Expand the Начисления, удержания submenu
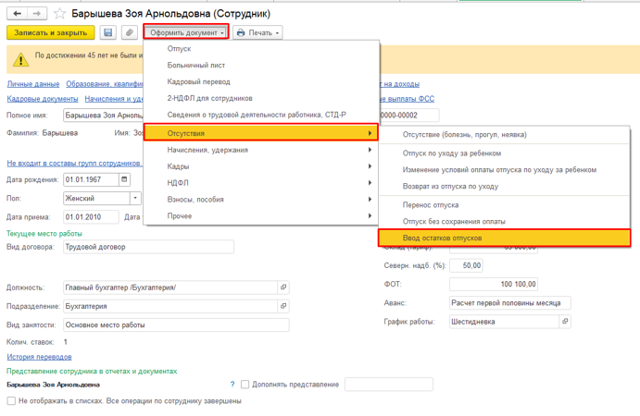Image resolution: width=640 pixels, height=416 pixels. pyautogui.click(x=260, y=150)
